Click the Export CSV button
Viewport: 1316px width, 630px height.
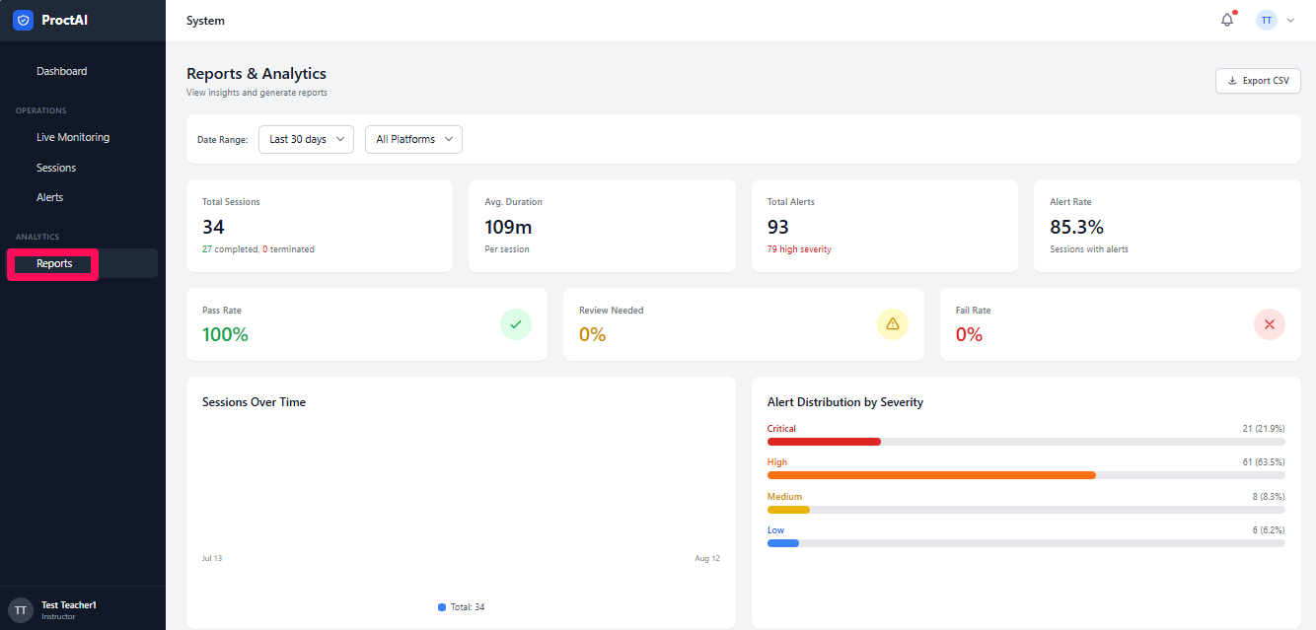pyautogui.click(x=1258, y=81)
